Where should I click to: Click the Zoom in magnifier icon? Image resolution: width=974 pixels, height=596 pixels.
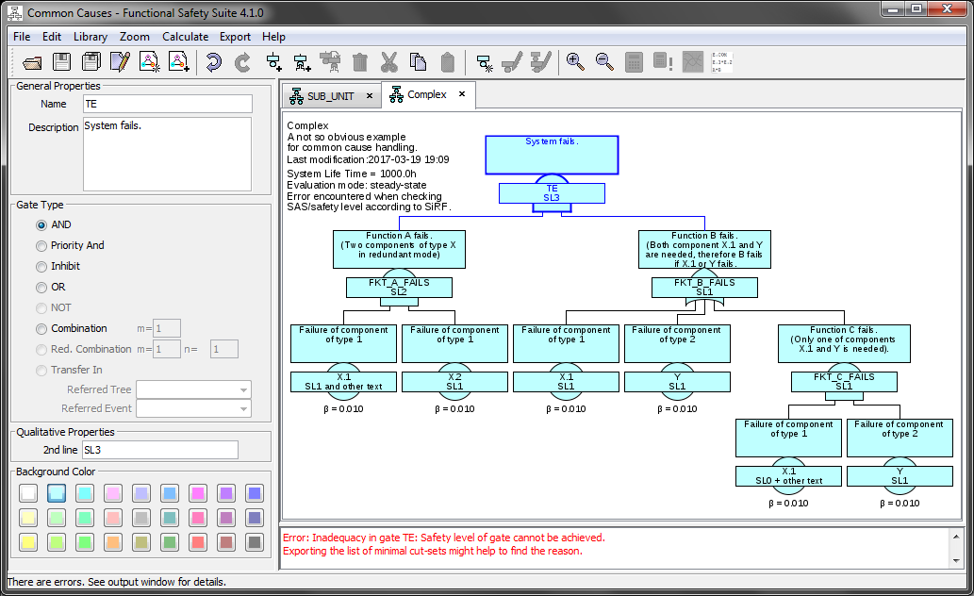tap(574, 63)
